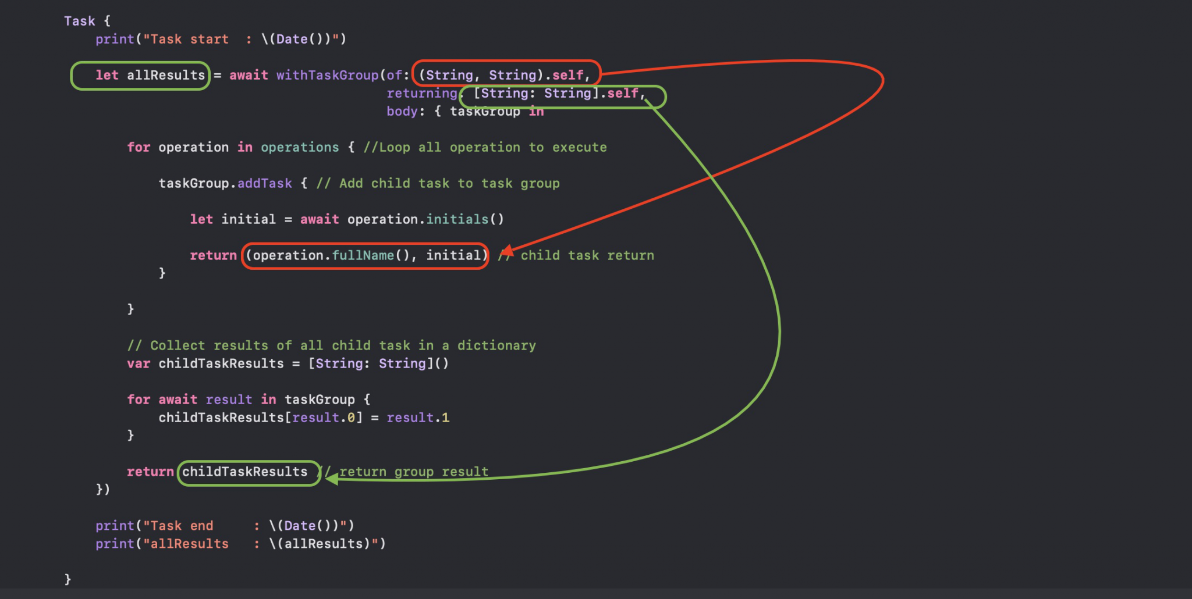Click the for operation in operations loop line

click(x=233, y=147)
